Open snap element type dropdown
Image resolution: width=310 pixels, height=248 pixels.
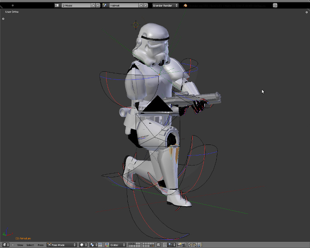172,245
